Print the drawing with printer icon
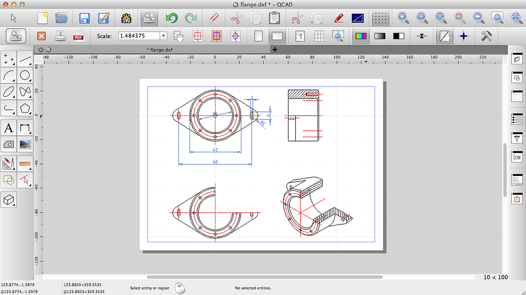This screenshot has height=295, width=526. coord(60,36)
